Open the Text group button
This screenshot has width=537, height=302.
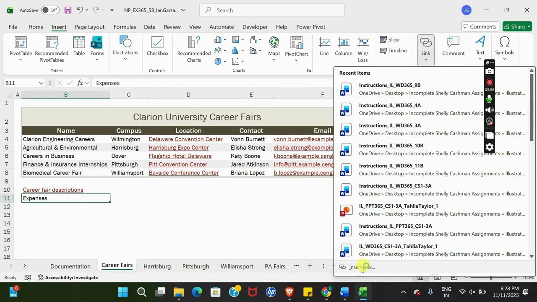(x=480, y=48)
